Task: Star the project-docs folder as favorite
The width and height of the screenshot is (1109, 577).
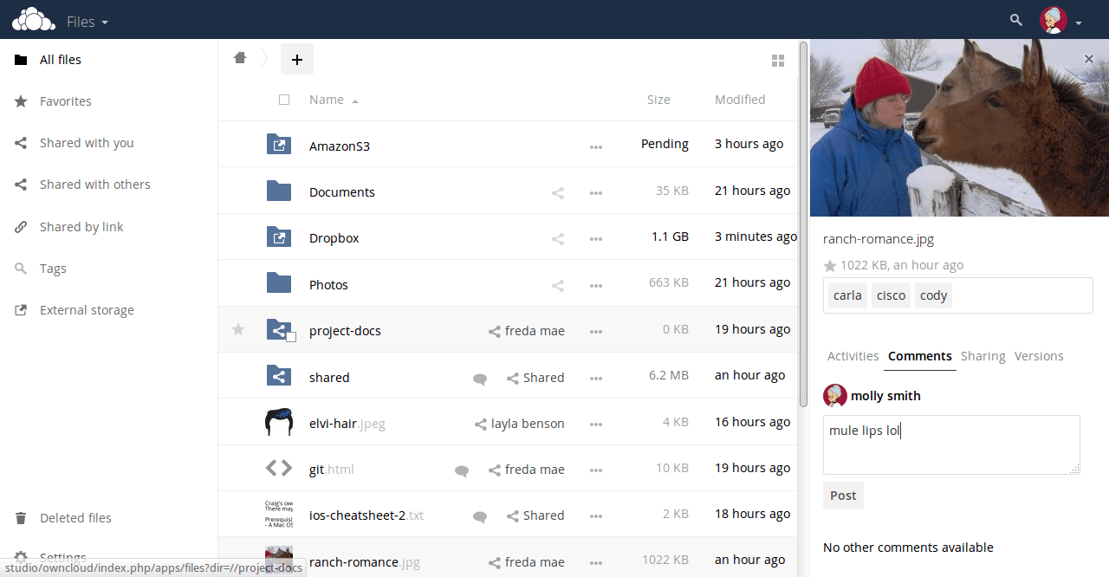Action: [238, 330]
